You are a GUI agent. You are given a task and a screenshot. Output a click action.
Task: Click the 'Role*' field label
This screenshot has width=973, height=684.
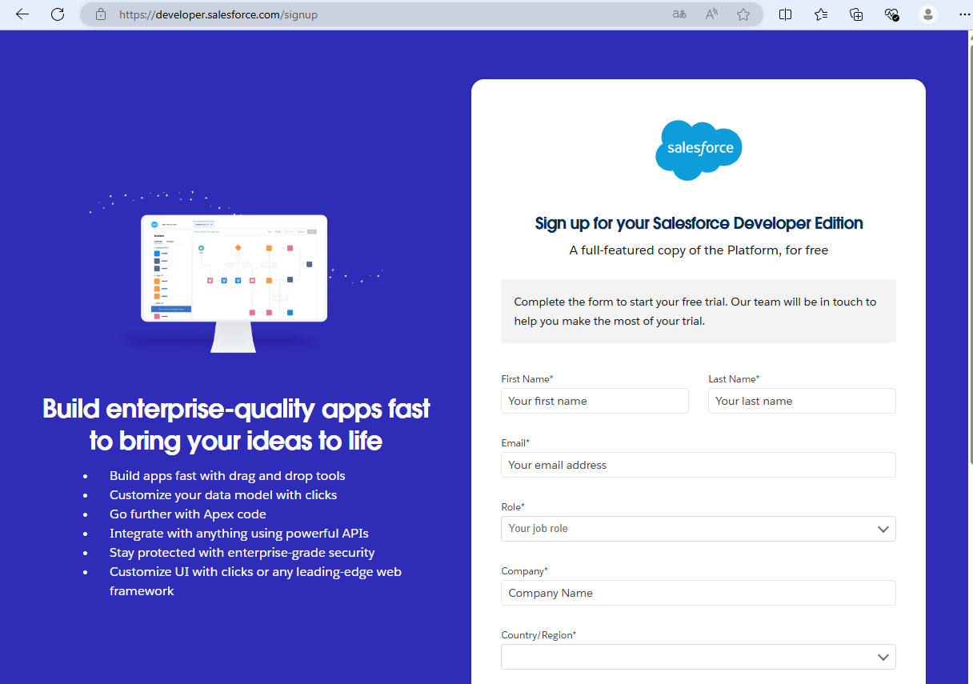tap(513, 507)
